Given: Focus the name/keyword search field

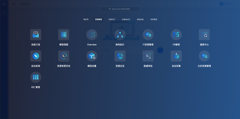Looking at the screenshot, I should (x=120, y=9).
